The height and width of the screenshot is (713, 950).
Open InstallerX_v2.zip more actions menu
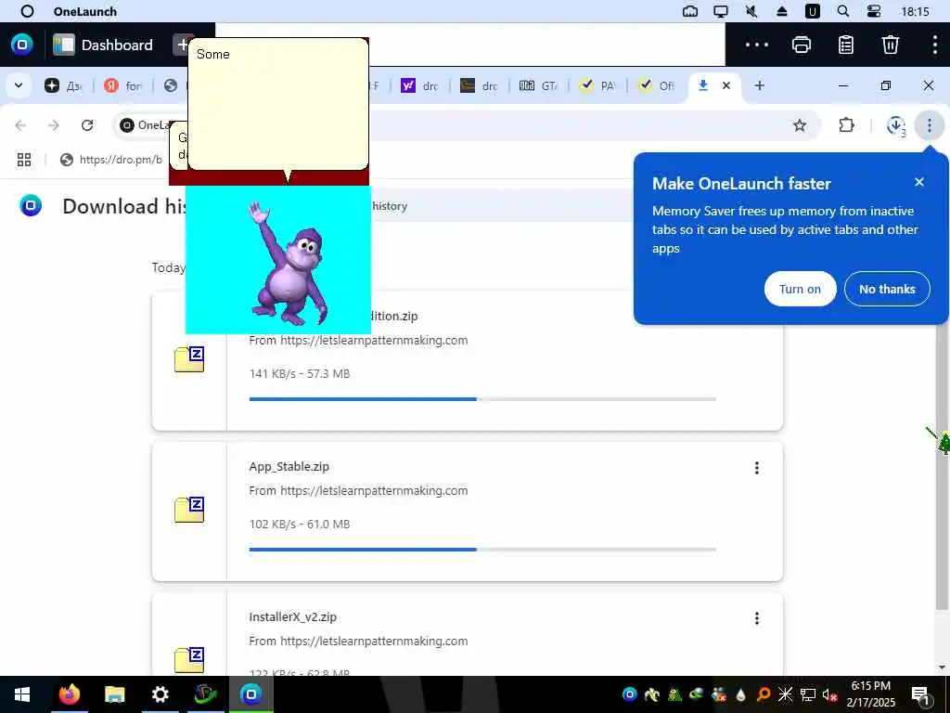tap(757, 617)
